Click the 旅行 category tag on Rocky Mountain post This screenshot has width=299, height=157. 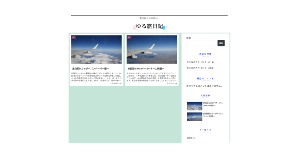pyautogui.click(x=129, y=37)
